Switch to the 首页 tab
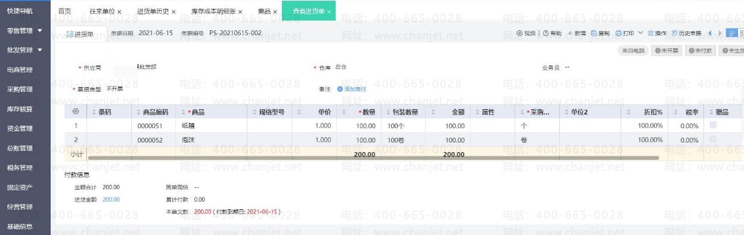Viewport: 744px width, 235px height. point(64,11)
